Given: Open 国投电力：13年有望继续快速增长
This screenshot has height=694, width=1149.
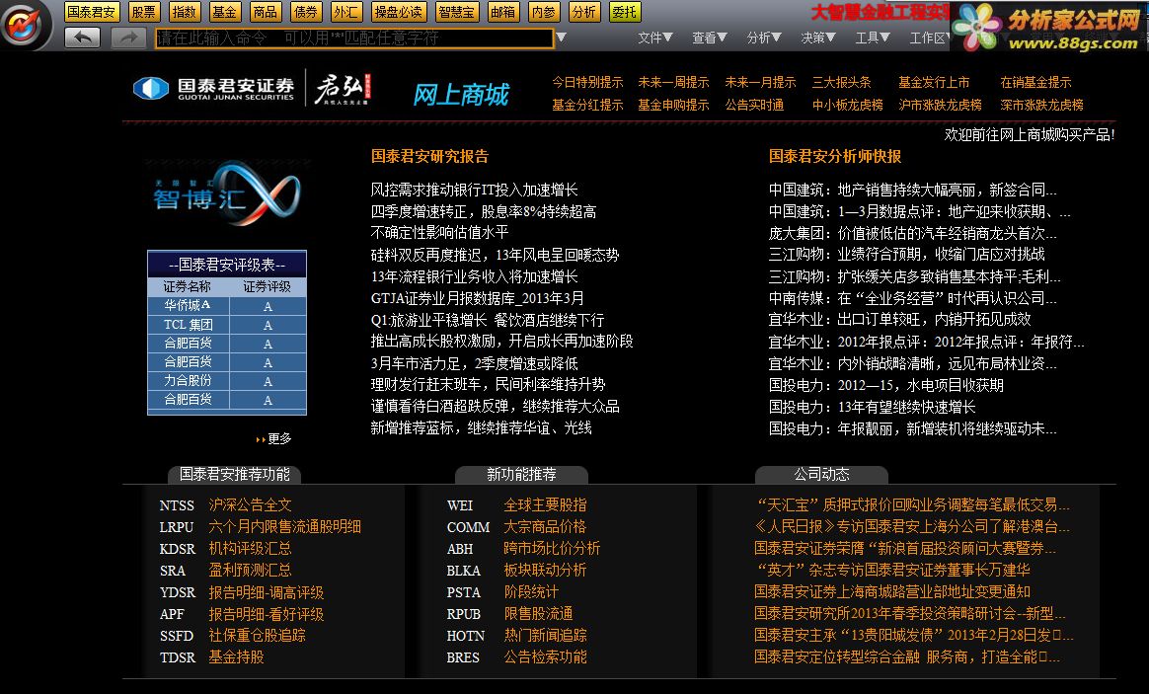Looking at the screenshot, I should pos(872,407).
